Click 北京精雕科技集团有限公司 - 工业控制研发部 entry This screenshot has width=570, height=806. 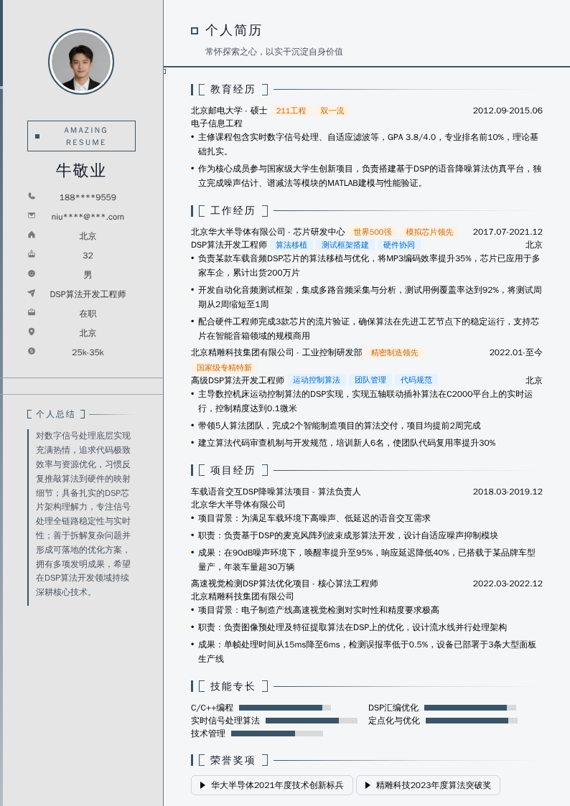coord(276,352)
